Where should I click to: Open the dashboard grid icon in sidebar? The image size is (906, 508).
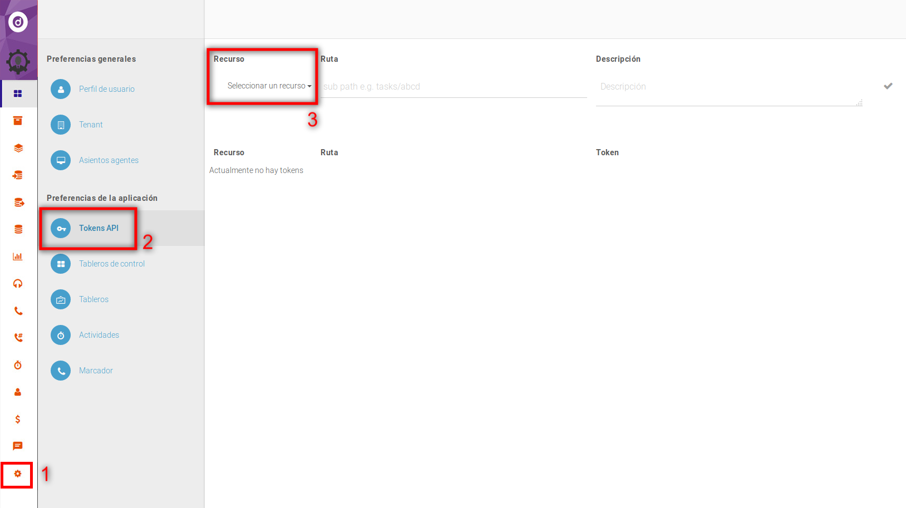point(18,93)
